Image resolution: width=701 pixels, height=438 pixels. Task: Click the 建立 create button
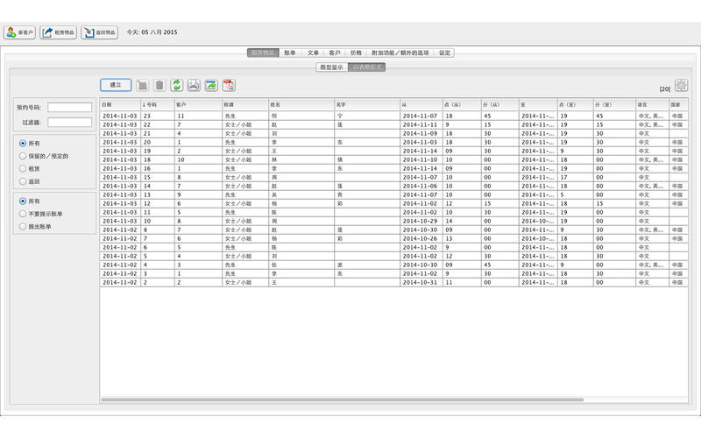pyautogui.click(x=116, y=85)
